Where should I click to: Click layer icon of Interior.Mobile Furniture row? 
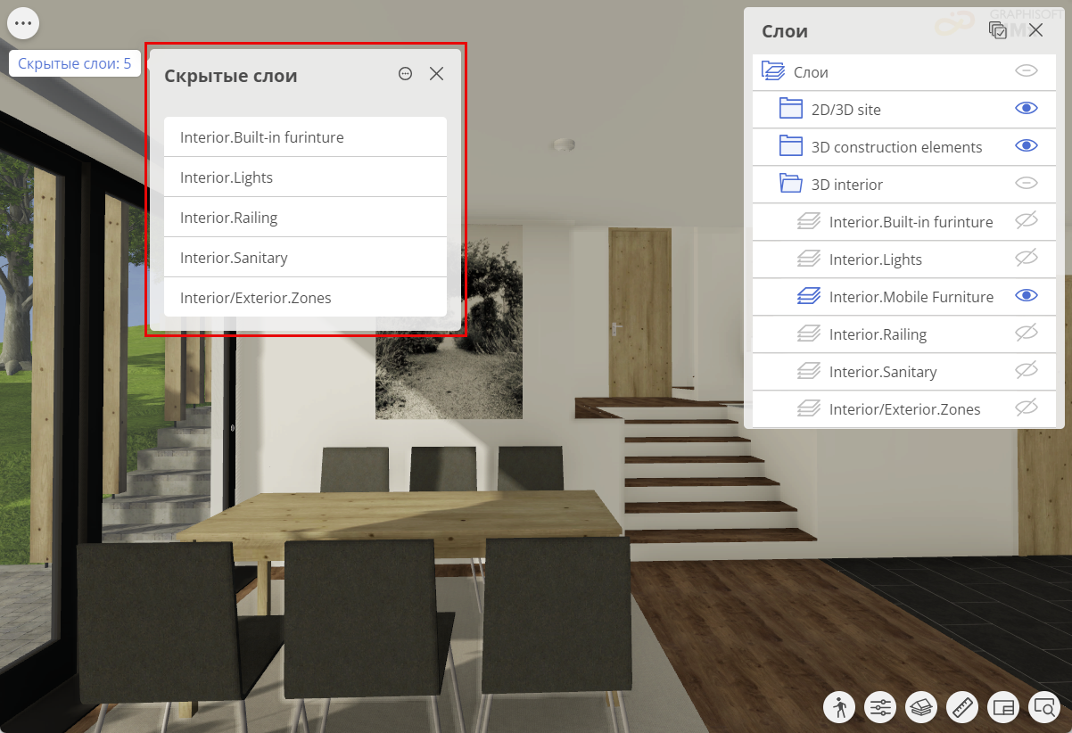pyautogui.click(x=809, y=296)
